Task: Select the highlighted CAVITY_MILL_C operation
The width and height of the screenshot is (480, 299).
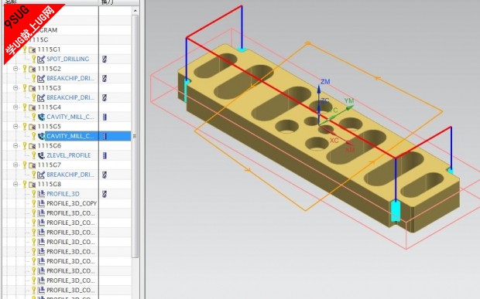Action: [70, 136]
